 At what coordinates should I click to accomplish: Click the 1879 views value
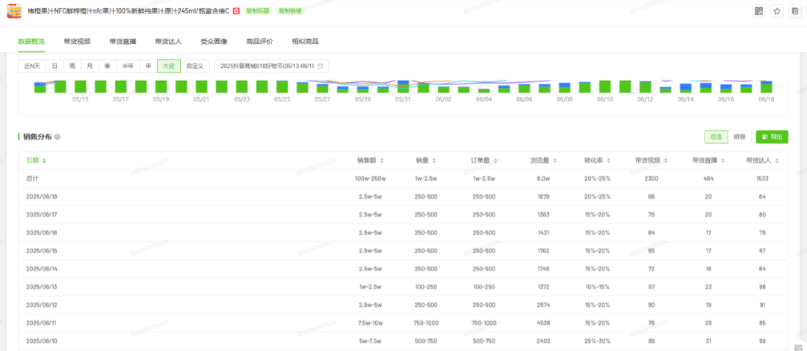coord(543,196)
